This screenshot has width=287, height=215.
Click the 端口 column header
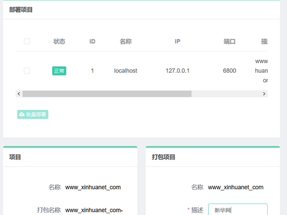pyautogui.click(x=230, y=41)
